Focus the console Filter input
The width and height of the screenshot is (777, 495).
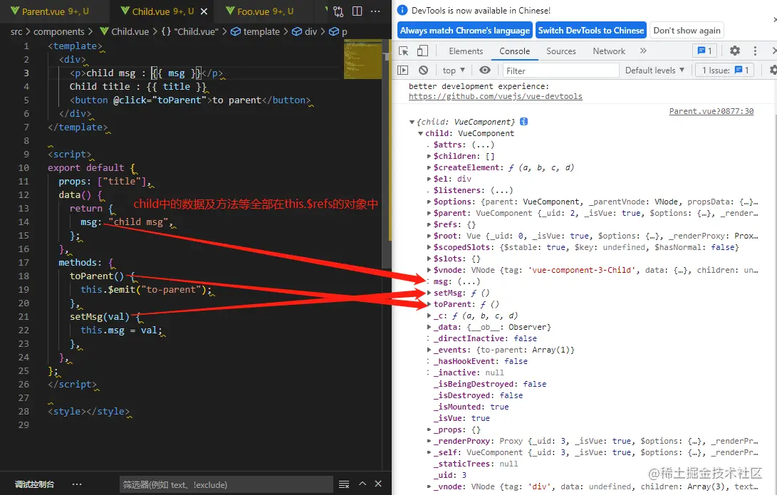pos(560,71)
